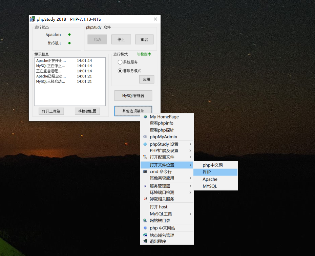Click the Apache green status indicator

(69, 34)
